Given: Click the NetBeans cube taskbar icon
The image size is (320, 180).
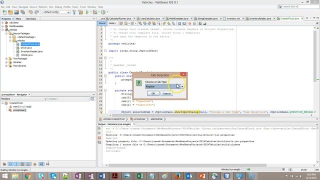Looking at the screenshot, I should point(227,176).
